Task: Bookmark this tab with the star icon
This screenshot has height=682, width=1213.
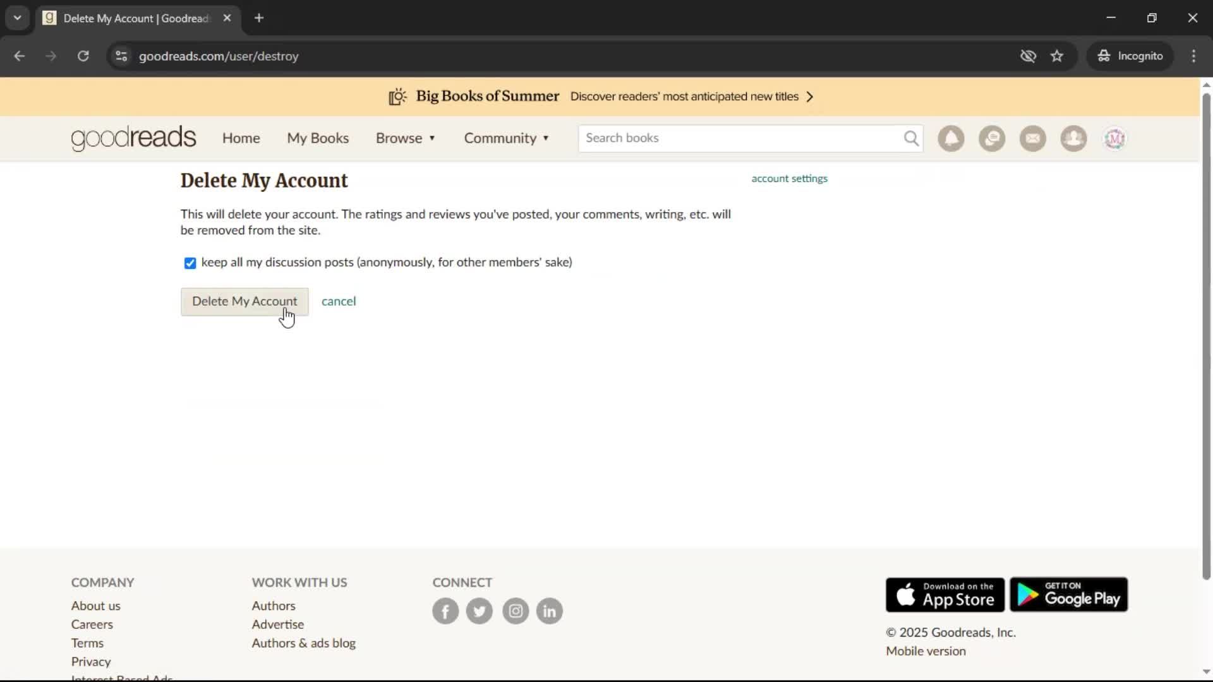Action: point(1057,56)
